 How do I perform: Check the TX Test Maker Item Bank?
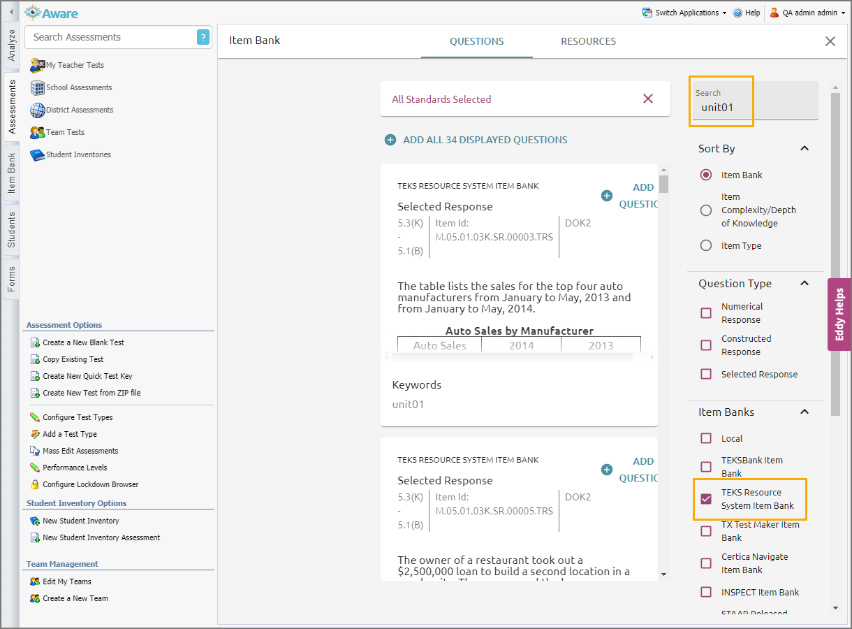(x=706, y=531)
